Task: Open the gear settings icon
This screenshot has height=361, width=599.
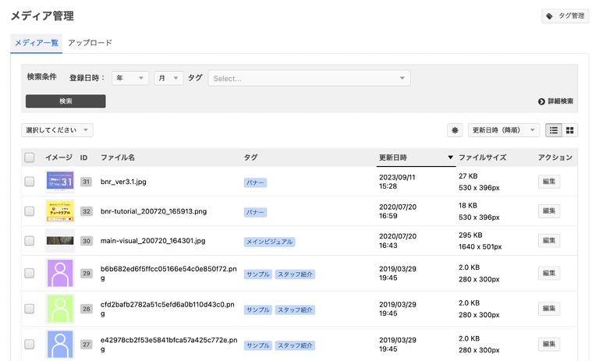Action: pyautogui.click(x=455, y=130)
